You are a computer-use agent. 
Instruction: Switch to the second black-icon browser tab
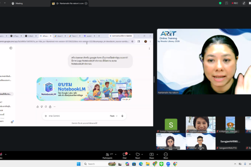point(30,36)
